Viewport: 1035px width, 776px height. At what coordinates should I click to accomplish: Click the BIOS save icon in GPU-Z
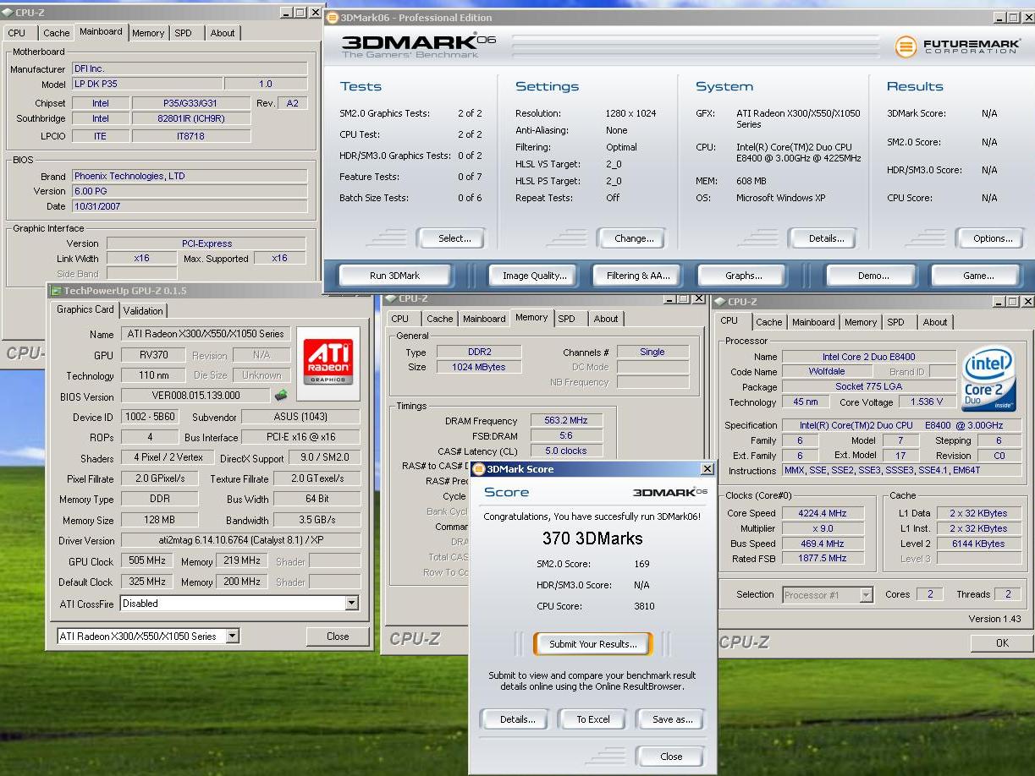(281, 395)
